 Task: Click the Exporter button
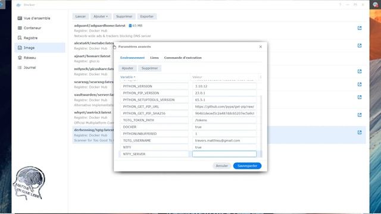(147, 17)
